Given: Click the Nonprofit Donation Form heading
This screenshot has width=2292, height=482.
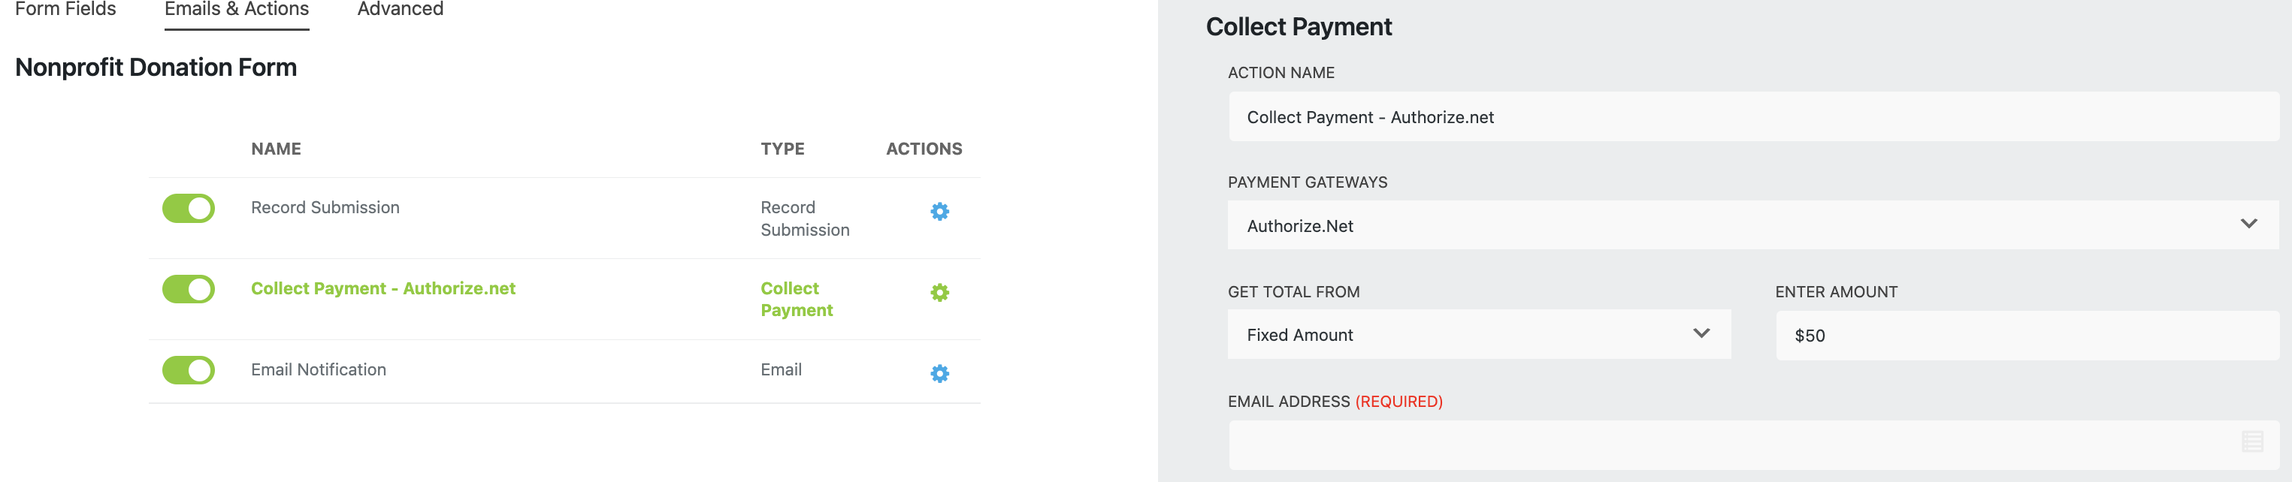Looking at the screenshot, I should [x=155, y=67].
